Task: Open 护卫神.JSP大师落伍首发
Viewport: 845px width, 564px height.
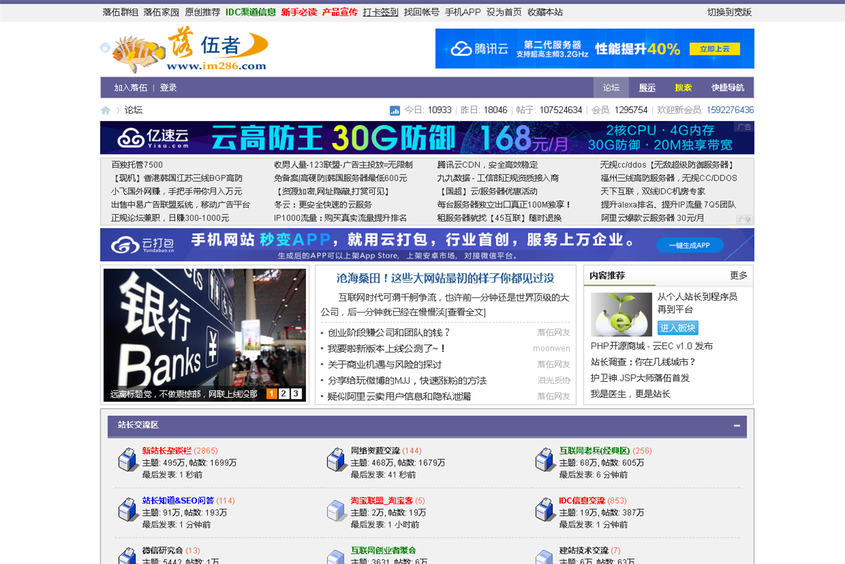Action: [640, 378]
